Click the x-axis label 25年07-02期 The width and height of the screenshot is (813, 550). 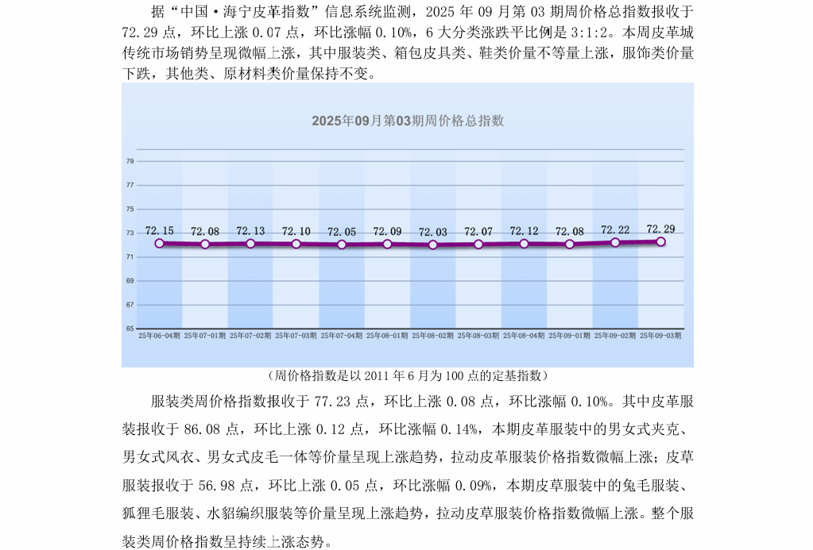(250, 336)
